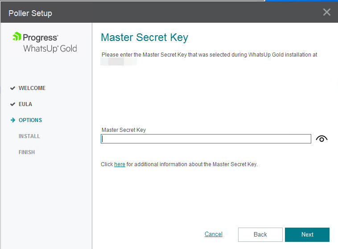Open the 'here' link for additional information

coord(120,164)
